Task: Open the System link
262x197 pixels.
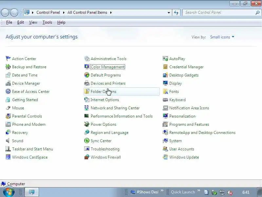Action: (175, 141)
